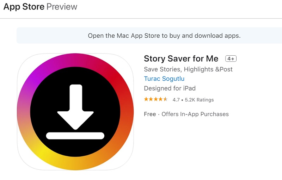282x180 pixels.
Task: Select the Story Saver for Me title
Action: click(181, 58)
